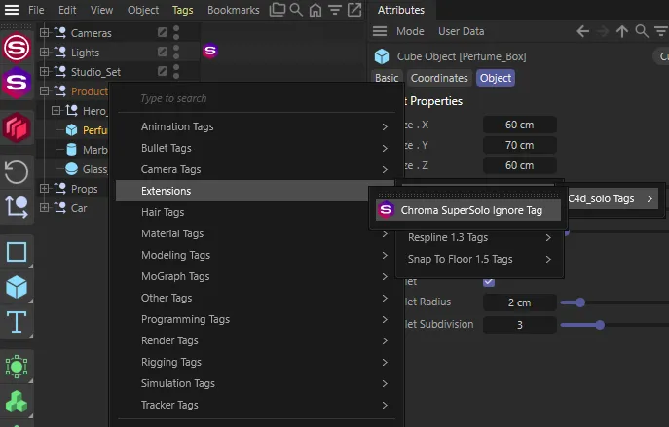Screen dimensions: 669x427
Task: Click the green generator circle icon in the sidebar
Action: 17,367
